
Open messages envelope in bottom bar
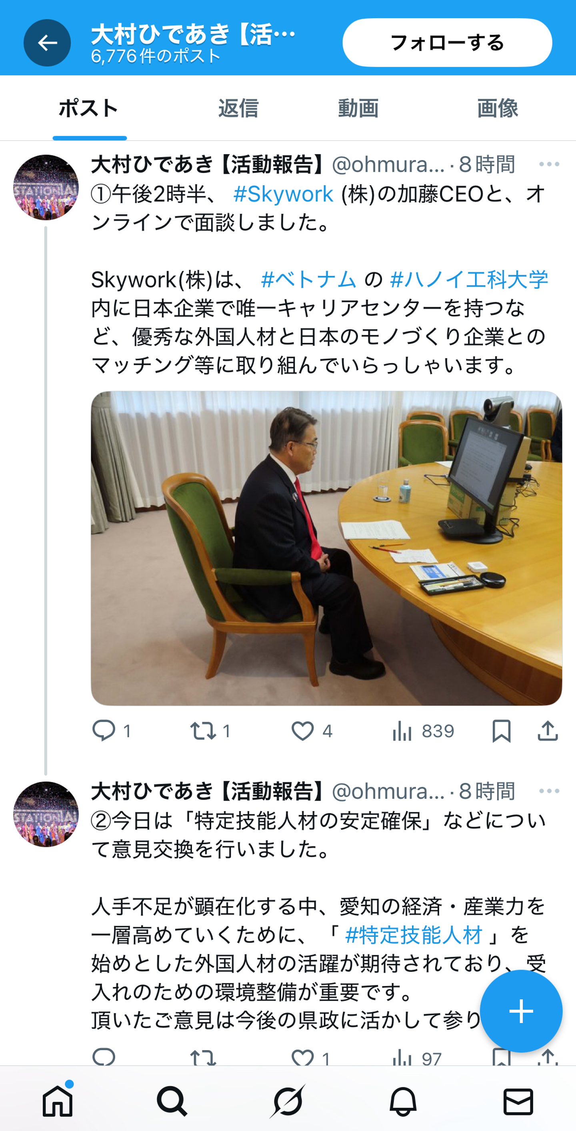point(518,1101)
